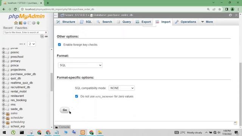Click the navigation tree scrollbar thumb

(x=51, y=82)
